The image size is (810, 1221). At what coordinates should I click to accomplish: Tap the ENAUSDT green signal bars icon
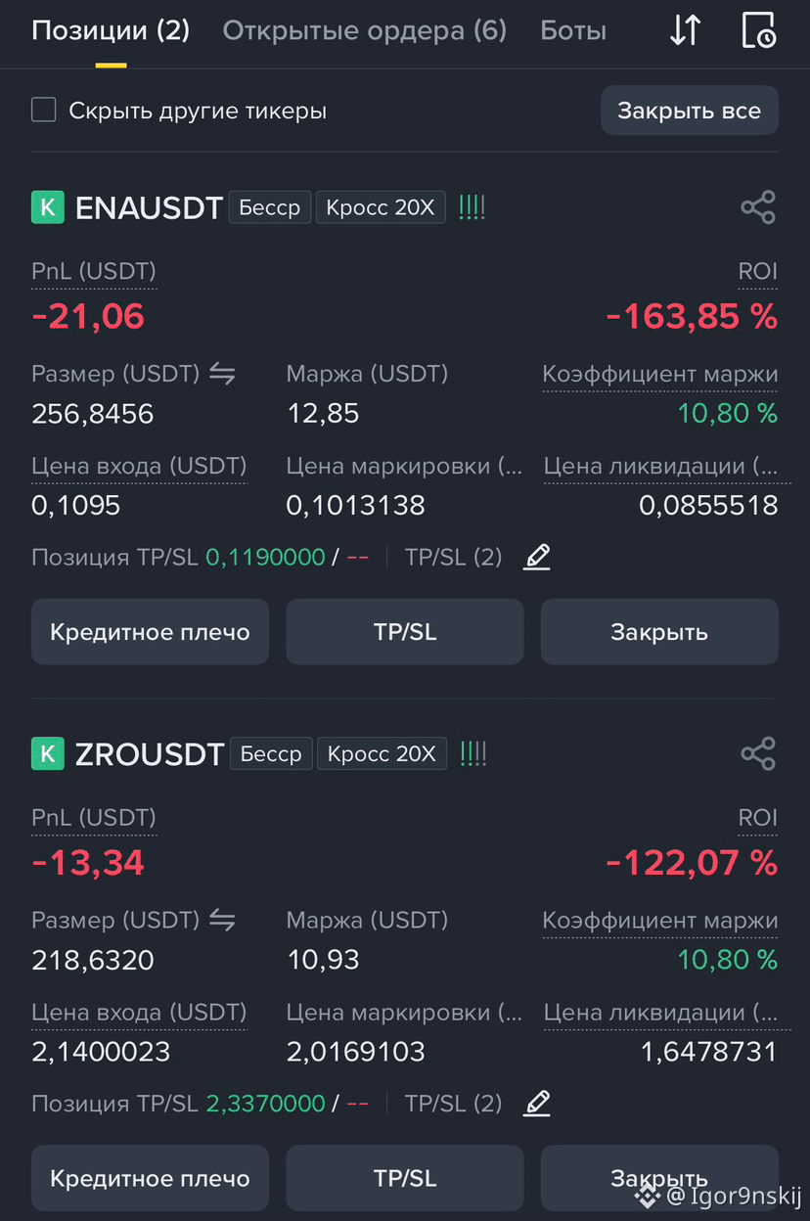[x=472, y=207]
